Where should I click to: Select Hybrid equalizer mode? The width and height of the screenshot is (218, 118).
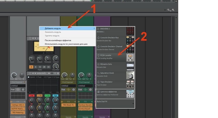pyautogui.click(x=31, y=77)
